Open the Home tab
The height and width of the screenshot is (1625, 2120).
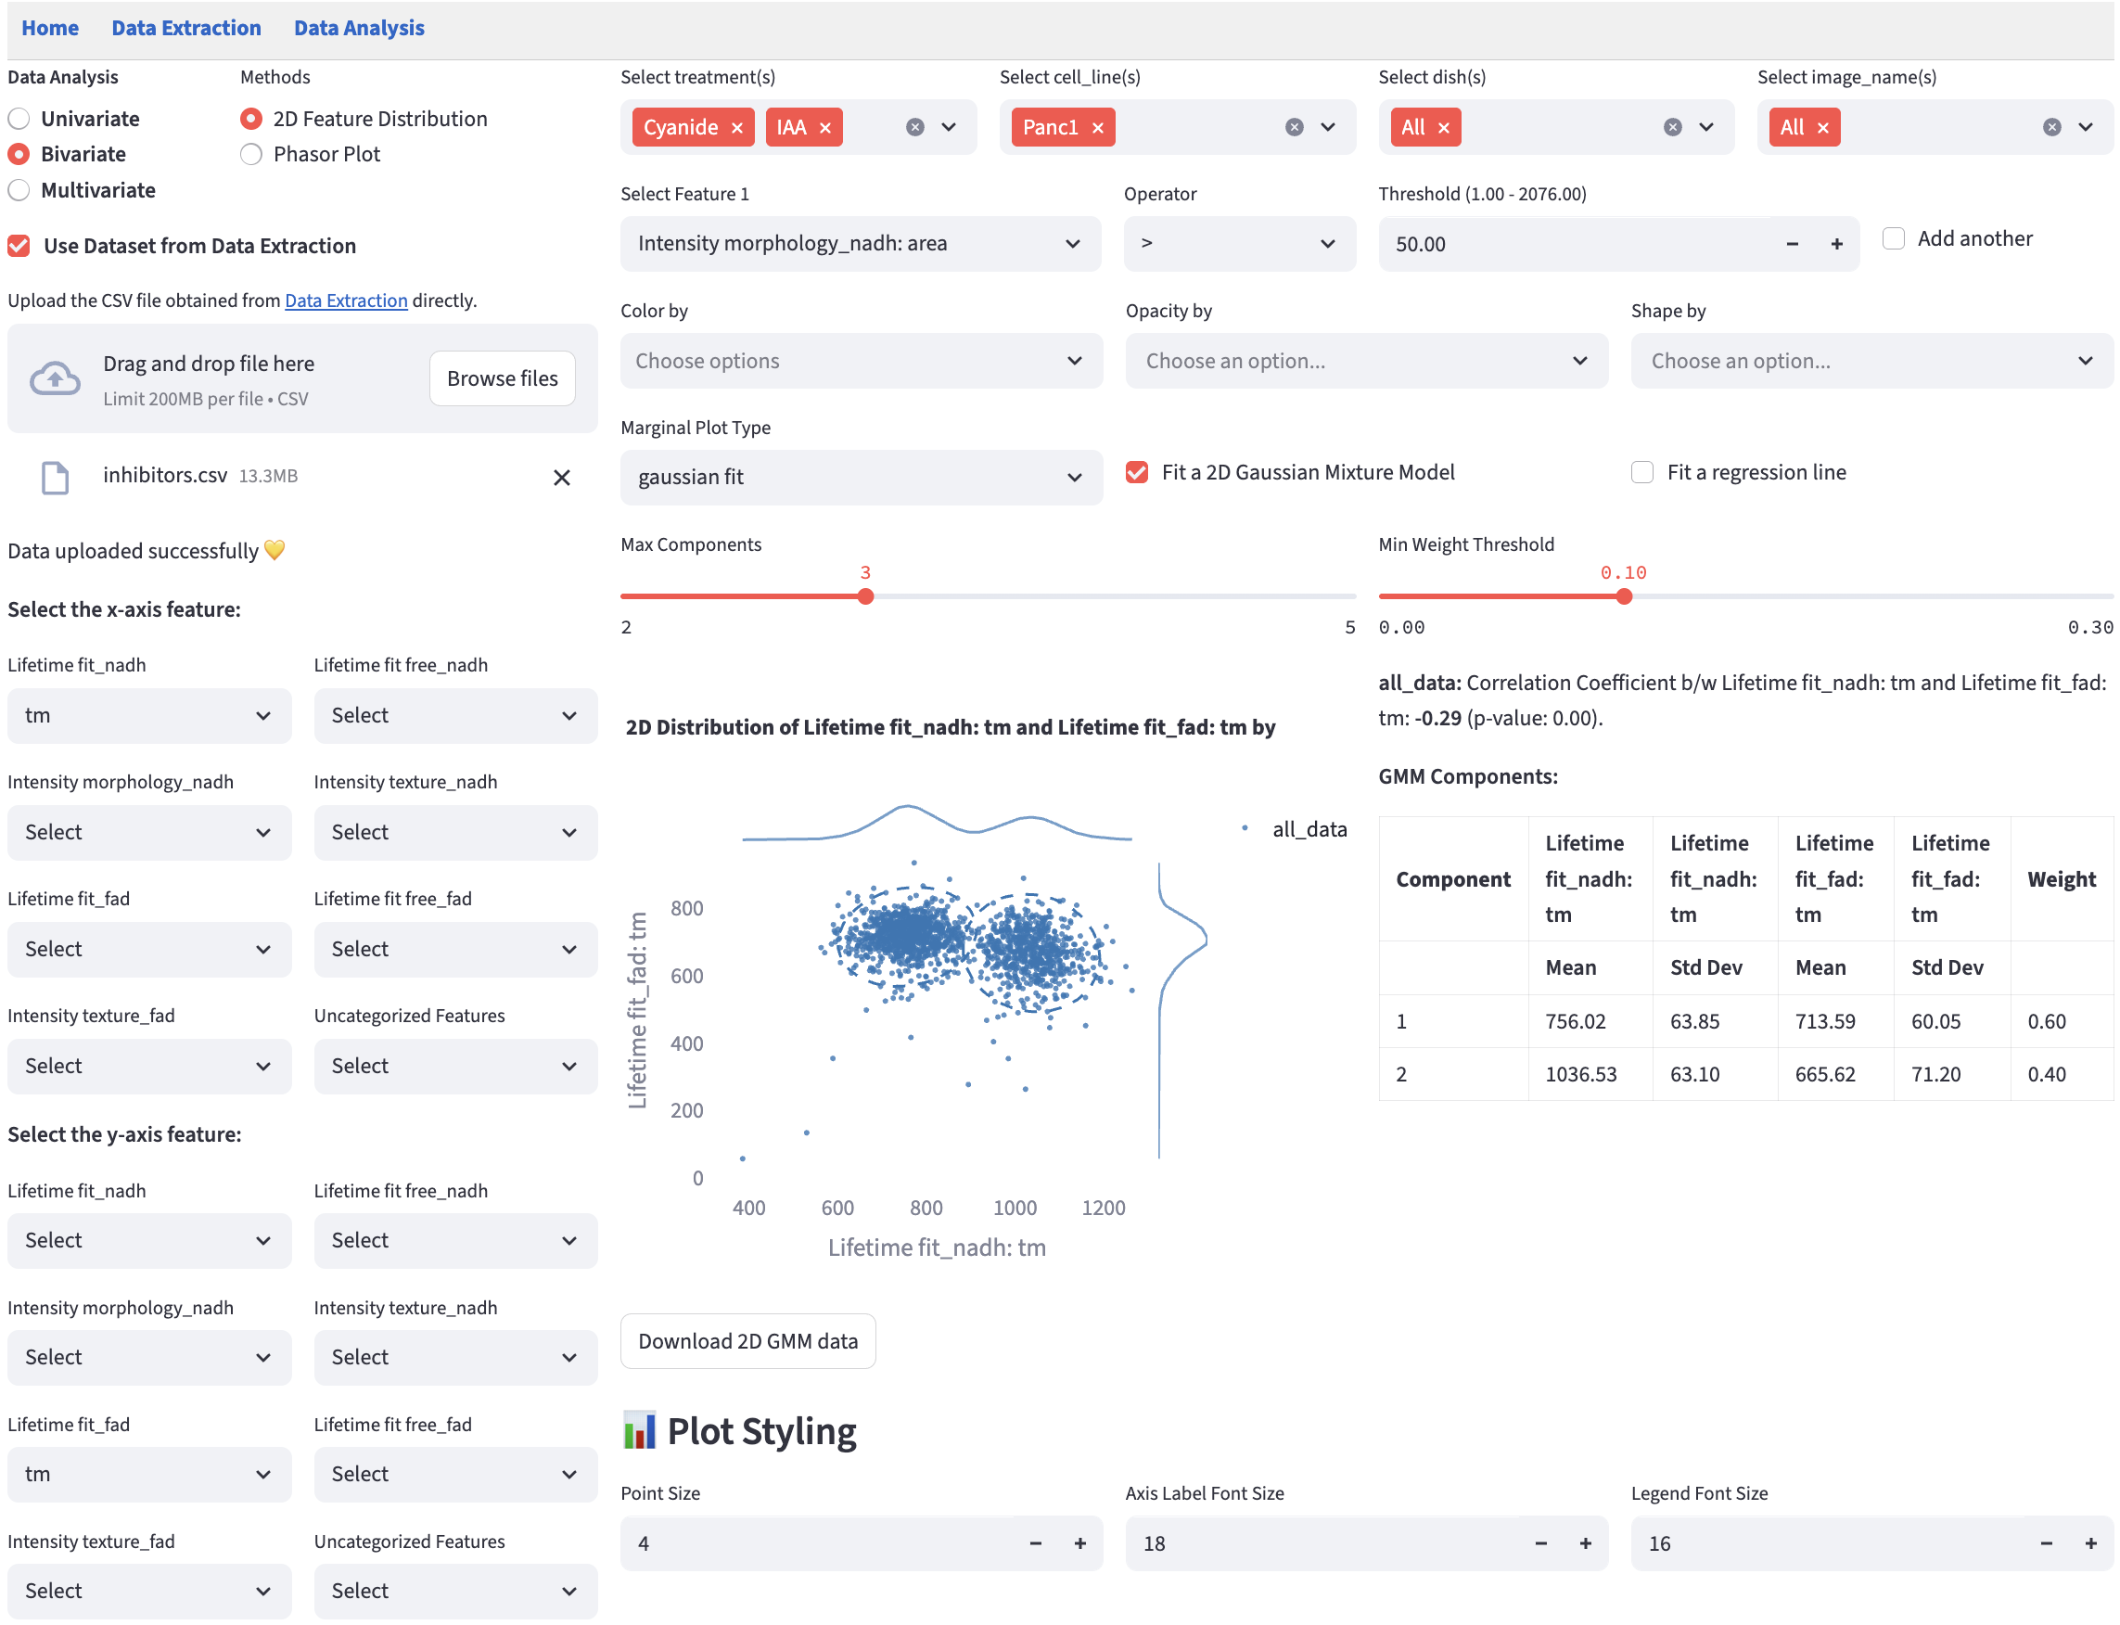point(50,28)
